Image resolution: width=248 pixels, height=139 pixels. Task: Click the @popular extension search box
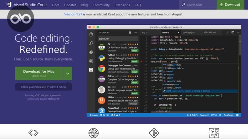pos(118,39)
